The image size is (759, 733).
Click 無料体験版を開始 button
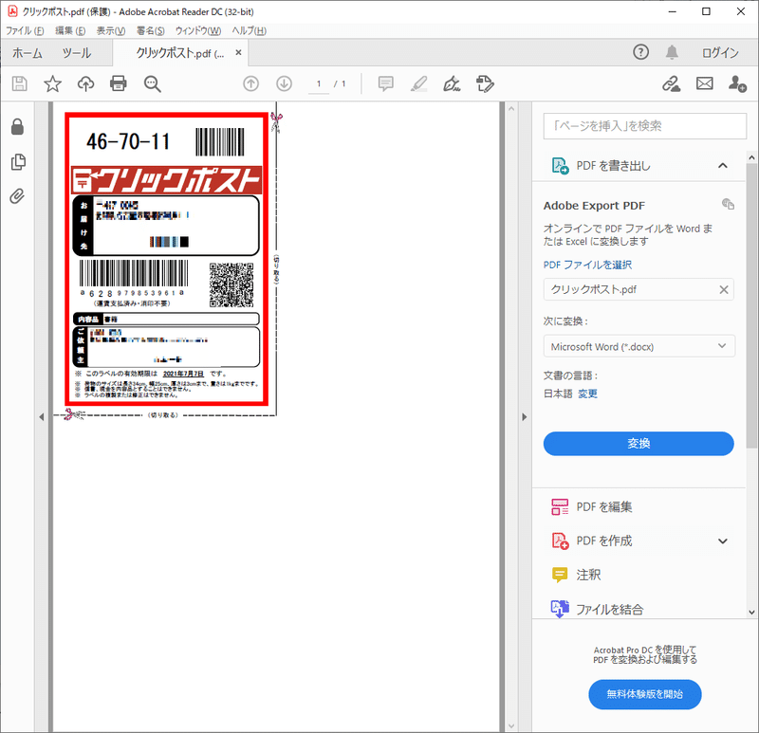[x=645, y=694]
